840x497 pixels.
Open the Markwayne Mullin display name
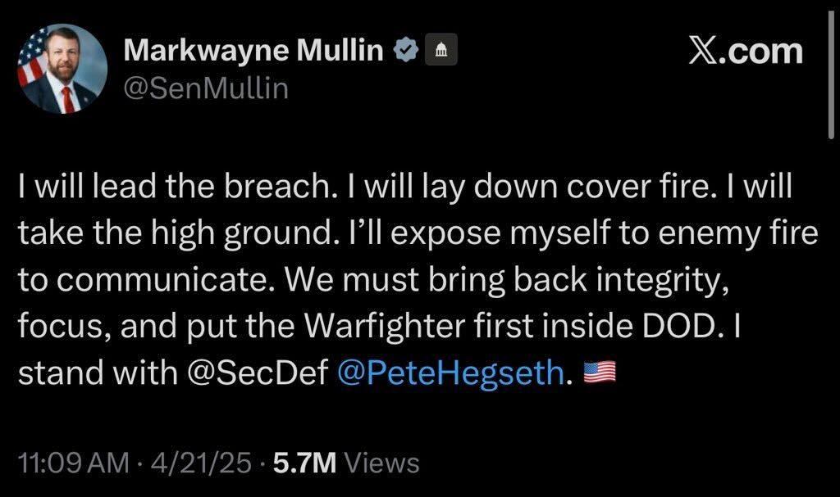253,51
